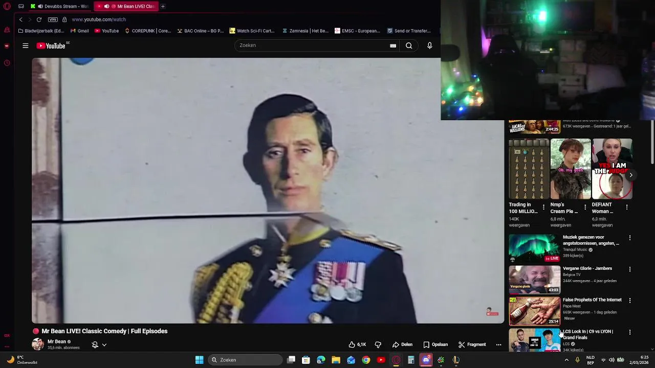This screenshot has height=368, width=655.
Task: Open the Zamnesia bookmark
Action: [x=305, y=31]
